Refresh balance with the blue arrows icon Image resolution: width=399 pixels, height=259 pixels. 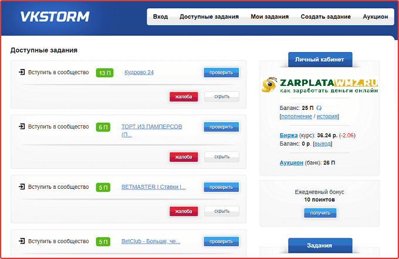pos(319,108)
